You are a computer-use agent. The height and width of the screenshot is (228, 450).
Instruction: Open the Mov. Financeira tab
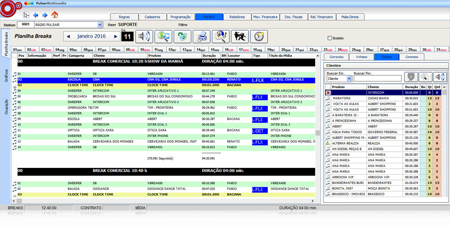point(265,17)
